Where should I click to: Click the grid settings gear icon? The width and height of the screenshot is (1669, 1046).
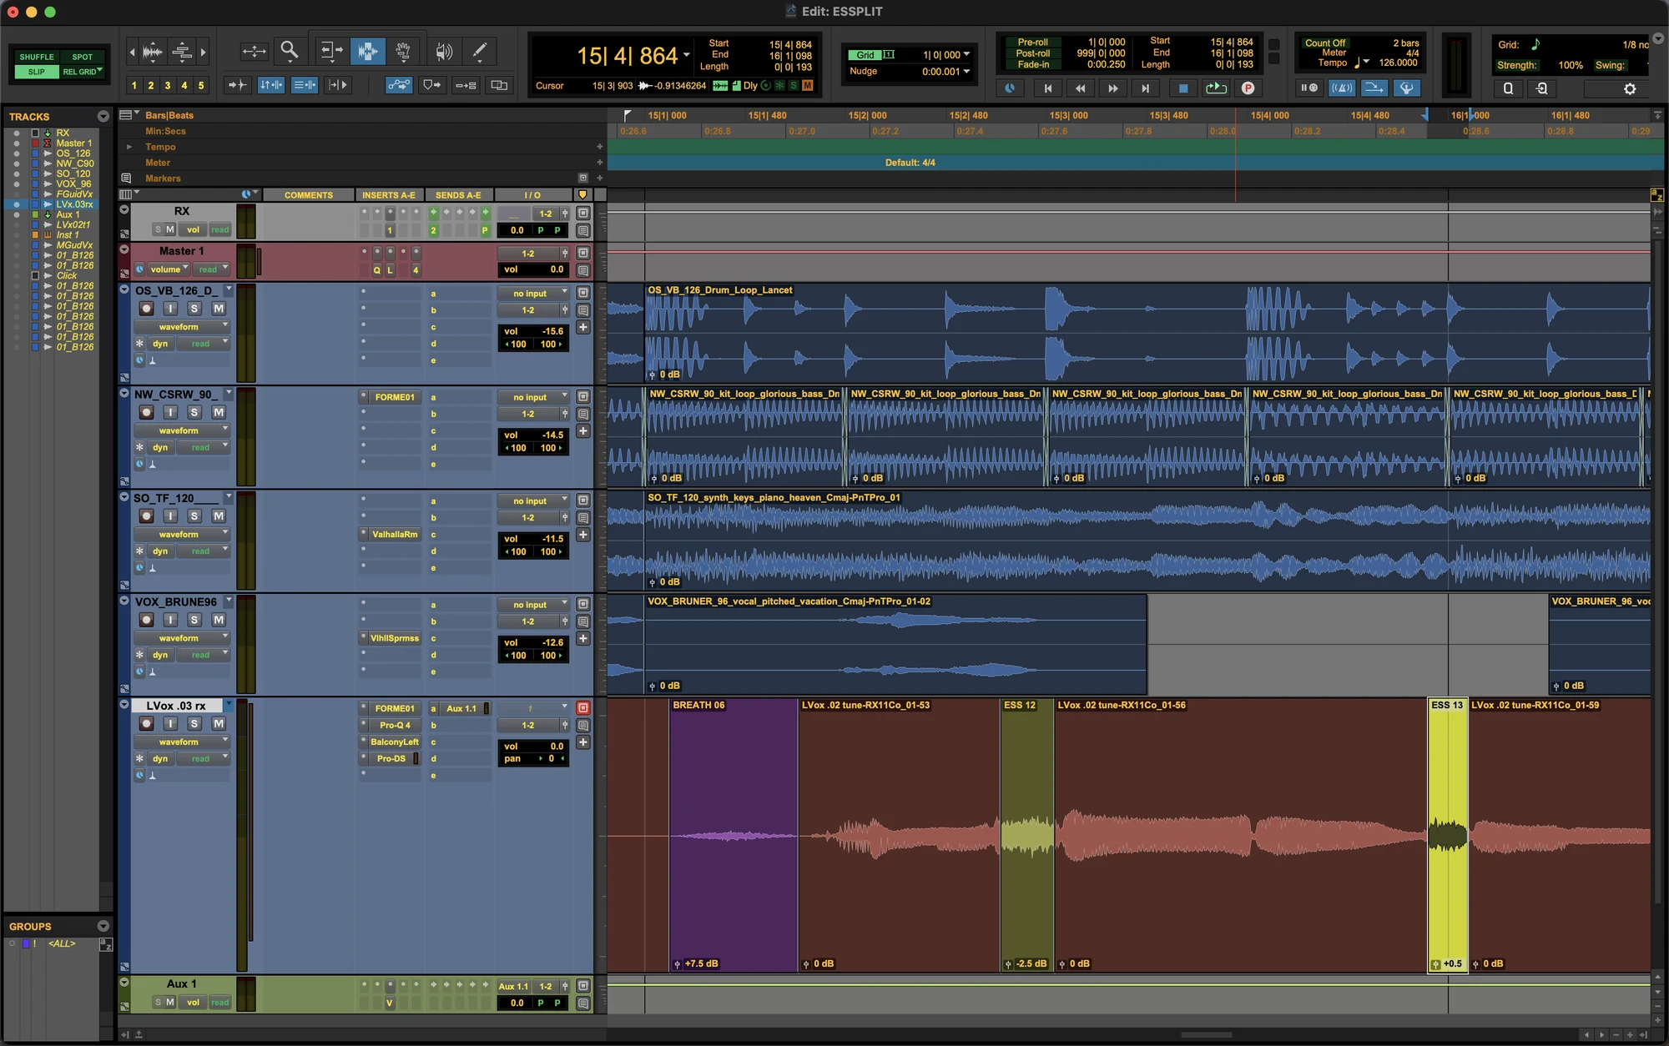tap(1630, 88)
